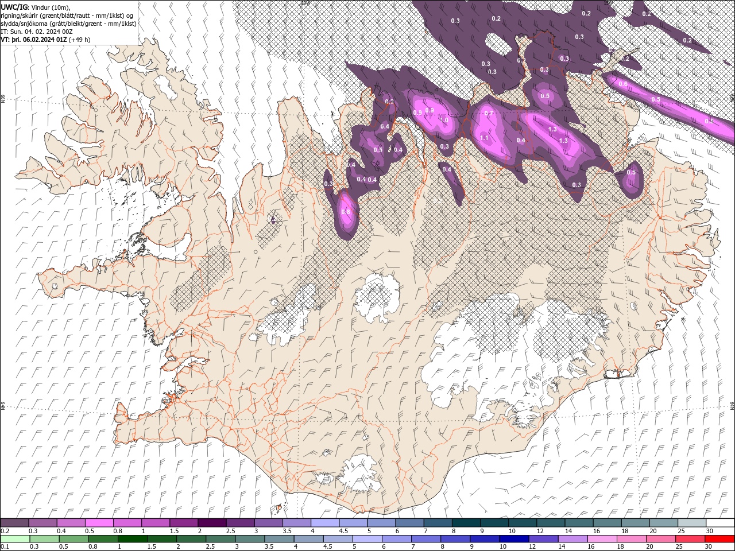Pick the 0.8 orchid swatch in snow scale
This screenshot has width=735, height=551.
tap(127, 523)
